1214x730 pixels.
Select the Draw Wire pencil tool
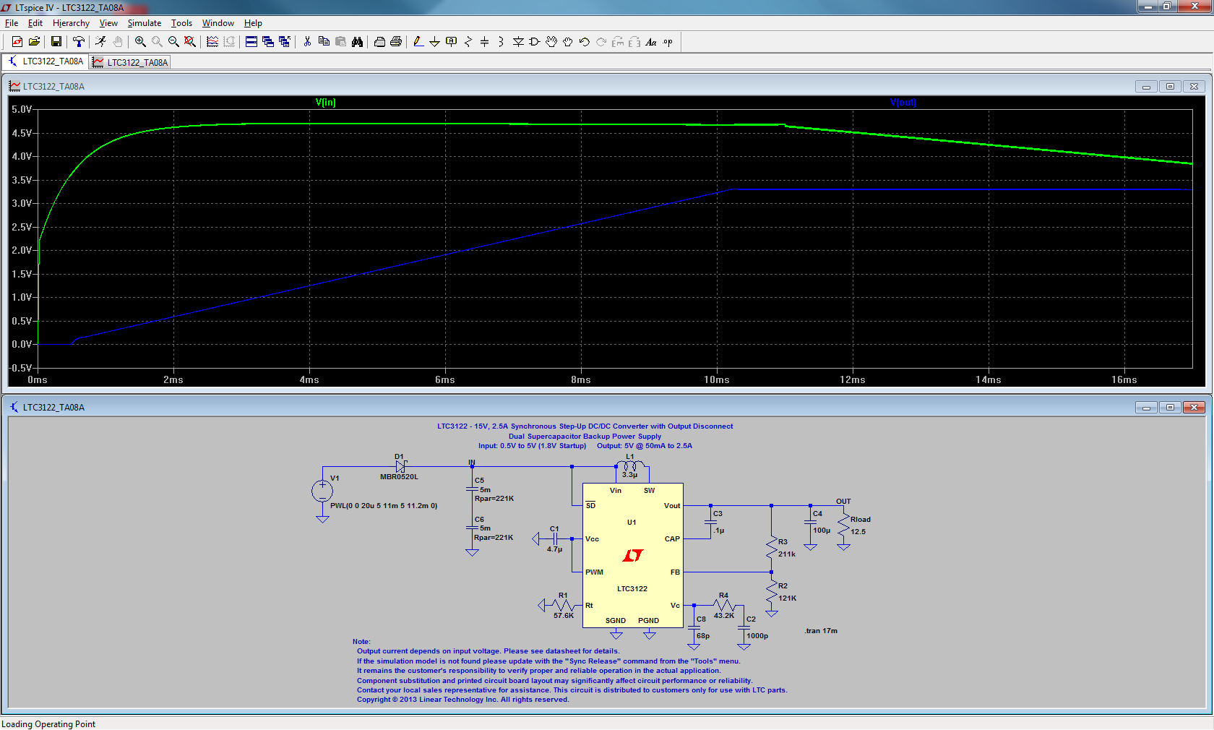click(x=418, y=42)
